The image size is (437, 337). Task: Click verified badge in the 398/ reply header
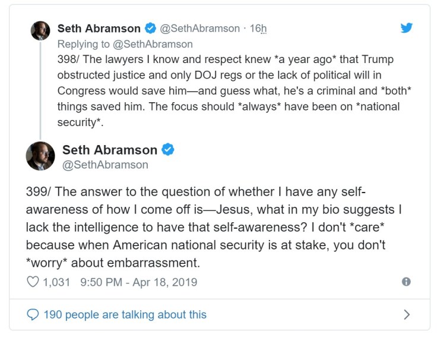tap(151, 29)
